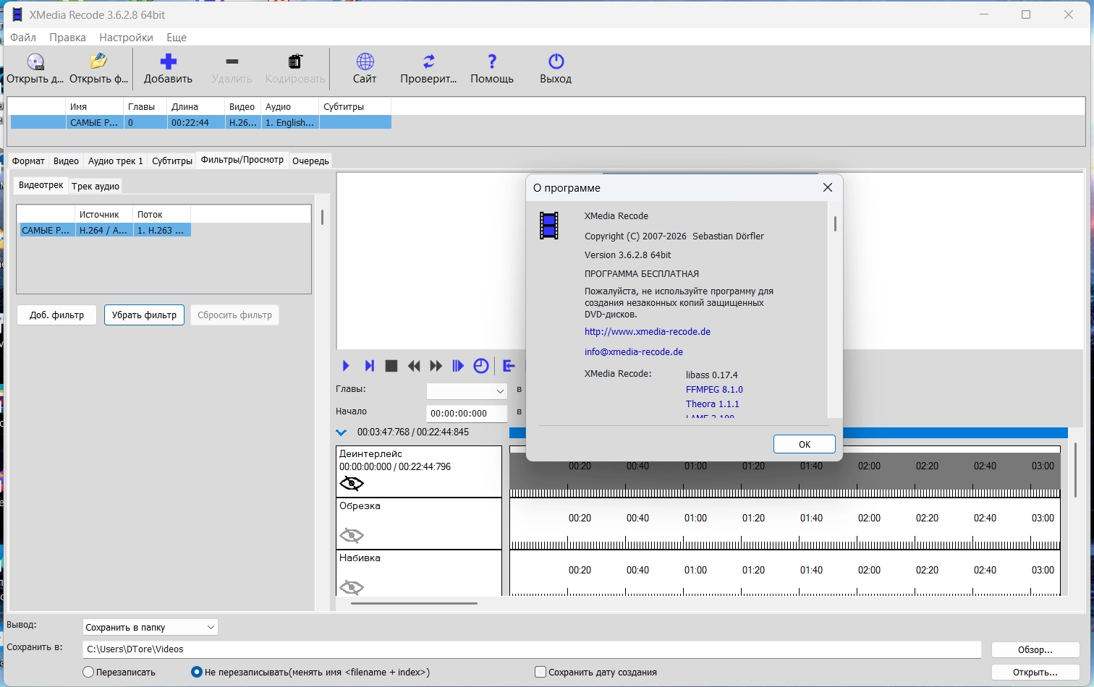Click the Добавить (add file) plus icon
Viewport: 1094px width, 687px height.
pyautogui.click(x=168, y=62)
